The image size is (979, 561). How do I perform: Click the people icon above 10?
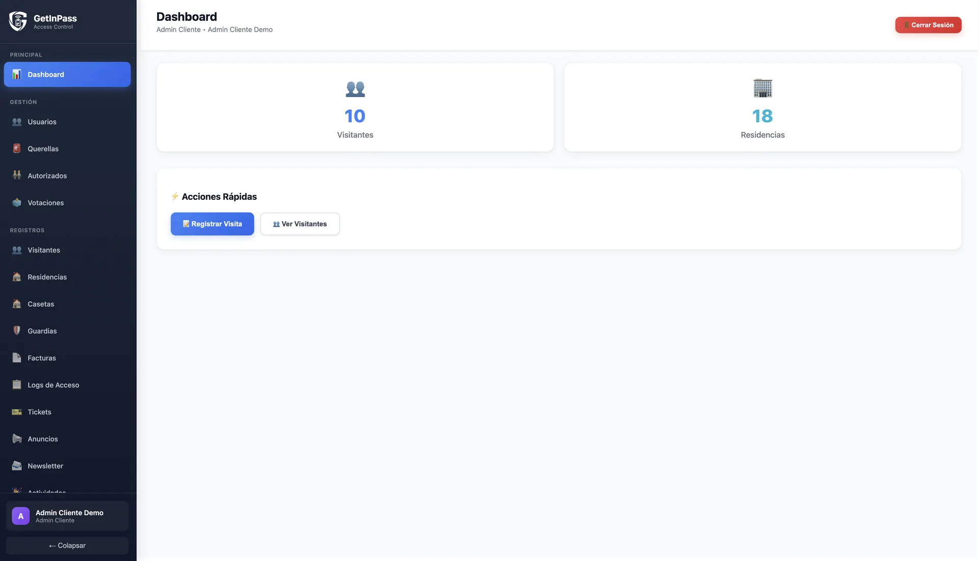(355, 89)
